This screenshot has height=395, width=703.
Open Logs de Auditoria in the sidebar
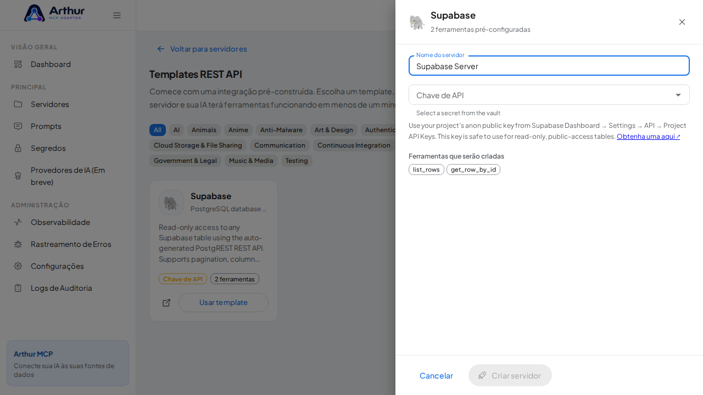point(68,288)
